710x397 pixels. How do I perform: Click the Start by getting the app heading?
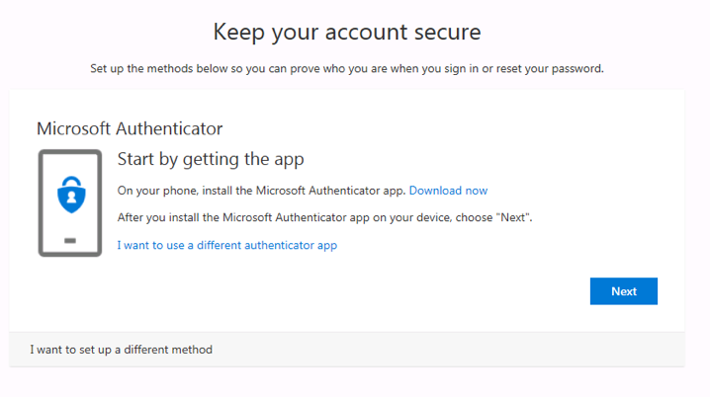(210, 159)
